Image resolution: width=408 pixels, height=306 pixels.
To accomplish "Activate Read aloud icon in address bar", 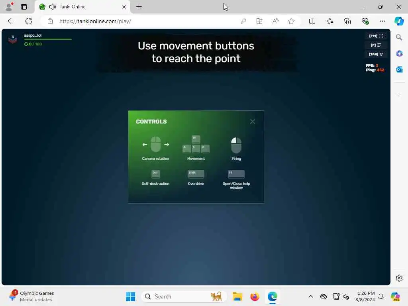I will point(275,22).
